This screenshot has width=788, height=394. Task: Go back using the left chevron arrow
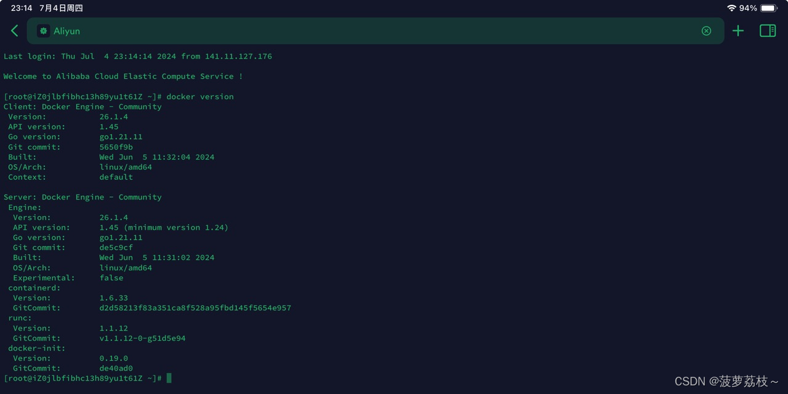pyautogui.click(x=14, y=30)
